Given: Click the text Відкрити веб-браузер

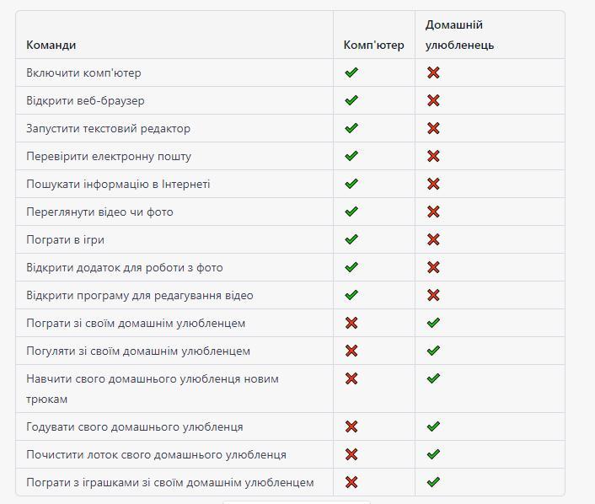Looking at the screenshot, I should (x=85, y=100).
